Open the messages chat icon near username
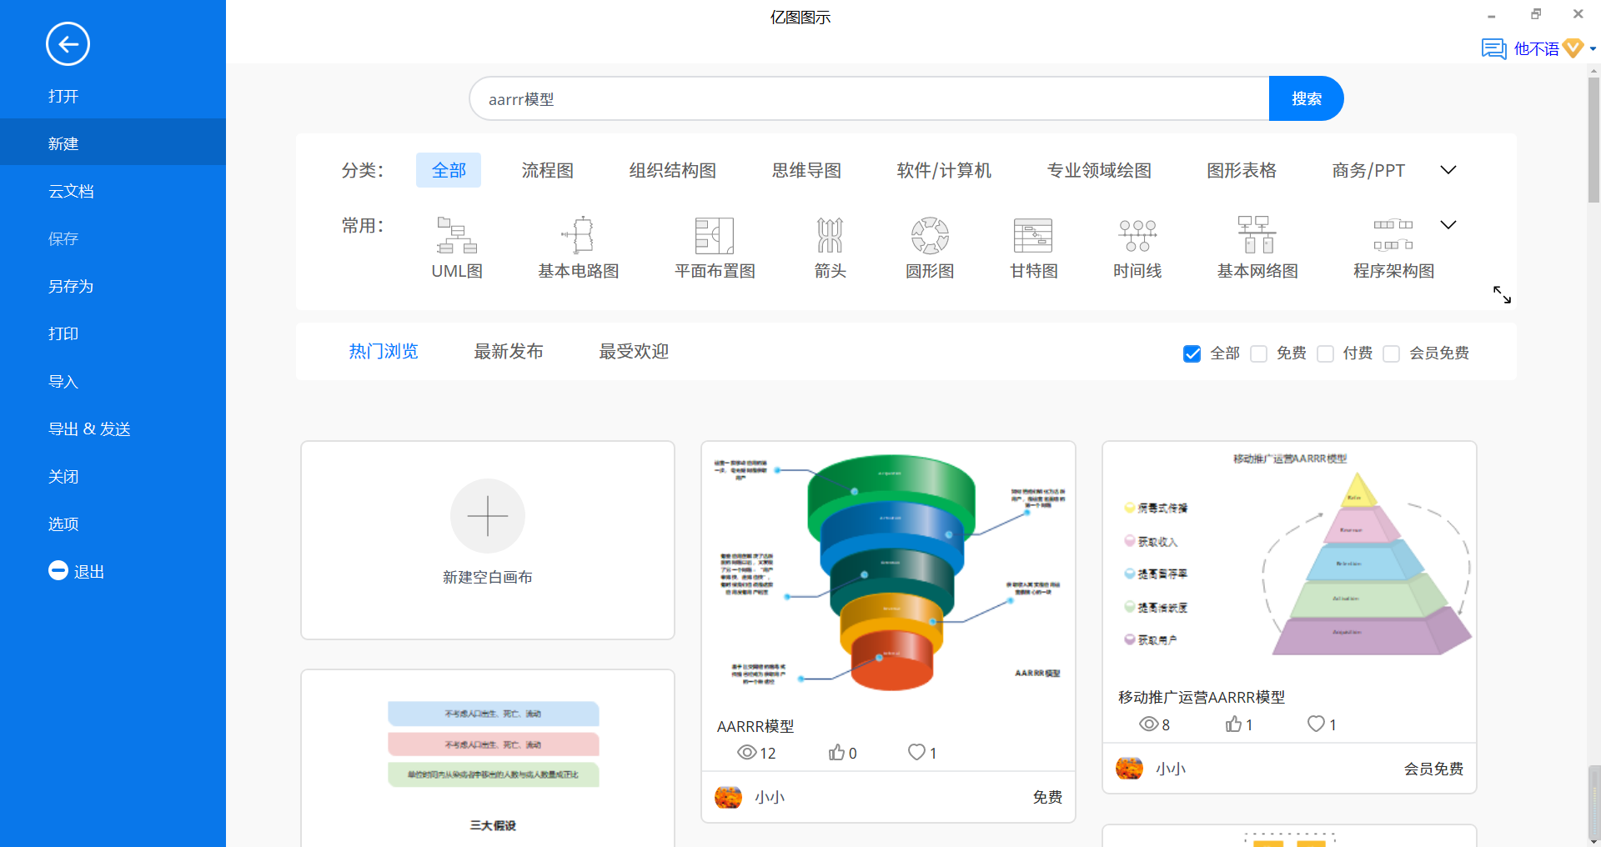Screen dimensions: 1601x847 tap(1493, 48)
